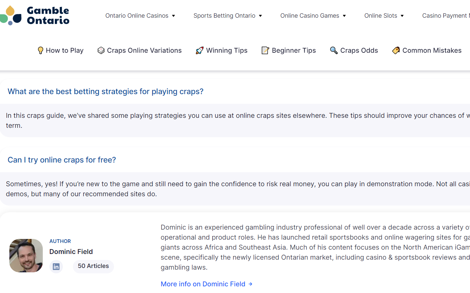Viewport: 470px width, 293px height.
Task: Open the Sports Betting Ontario menu
Action: coord(224,16)
